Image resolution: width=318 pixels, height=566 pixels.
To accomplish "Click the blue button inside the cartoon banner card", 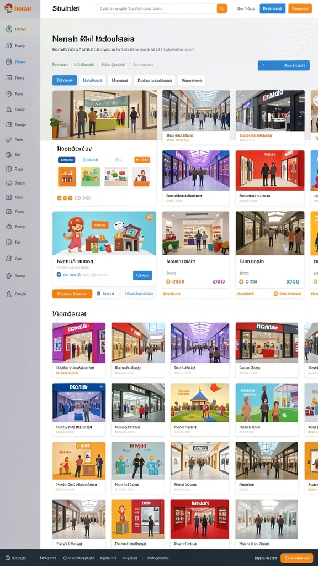I will [142, 275].
